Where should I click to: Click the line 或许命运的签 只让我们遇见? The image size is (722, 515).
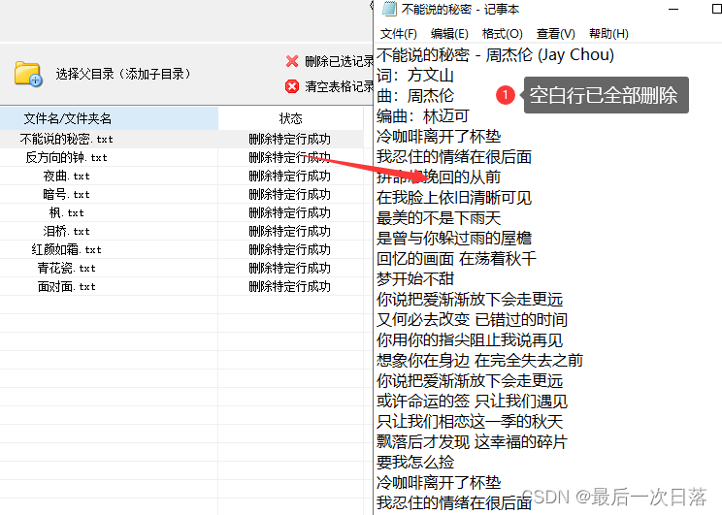point(472,401)
